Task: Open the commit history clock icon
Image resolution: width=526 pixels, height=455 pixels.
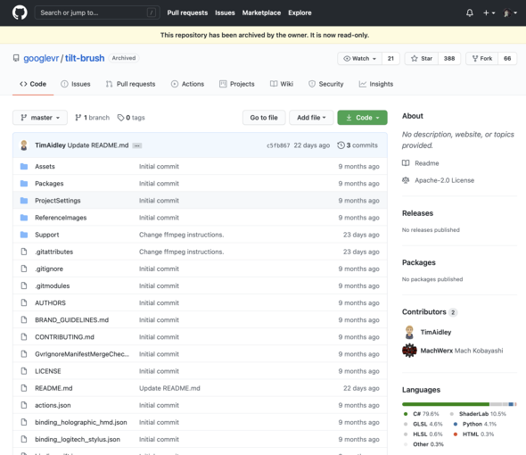Action: click(x=341, y=145)
